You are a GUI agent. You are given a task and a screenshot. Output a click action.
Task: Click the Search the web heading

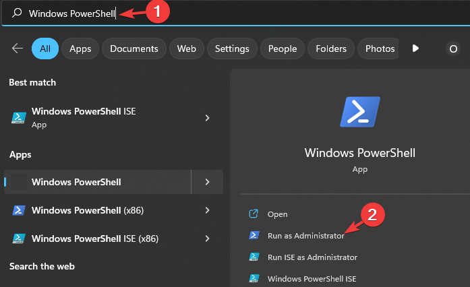tap(42, 266)
